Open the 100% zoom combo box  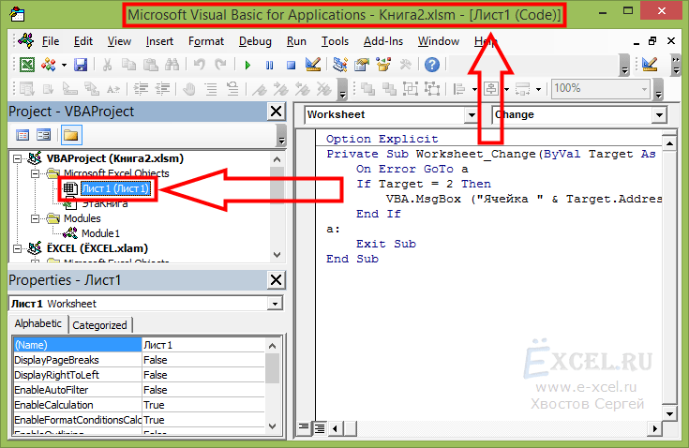tap(600, 89)
